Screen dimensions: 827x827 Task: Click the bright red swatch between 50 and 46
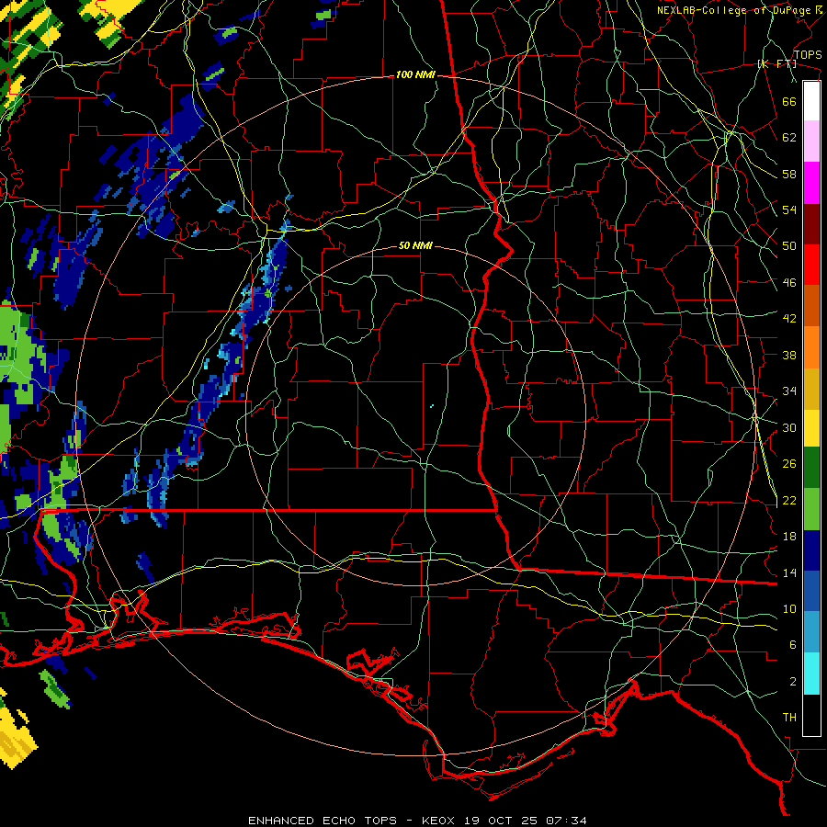[811, 265]
